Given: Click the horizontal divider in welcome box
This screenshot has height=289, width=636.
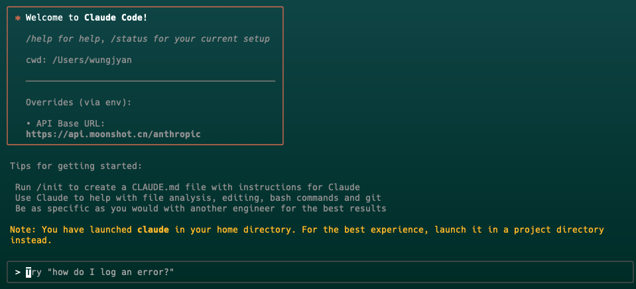Looking at the screenshot, I should click(151, 81).
